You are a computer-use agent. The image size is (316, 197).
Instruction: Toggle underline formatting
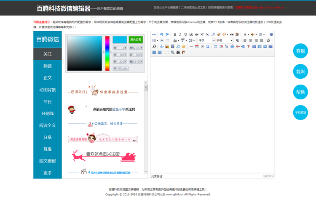click(x=186, y=35)
